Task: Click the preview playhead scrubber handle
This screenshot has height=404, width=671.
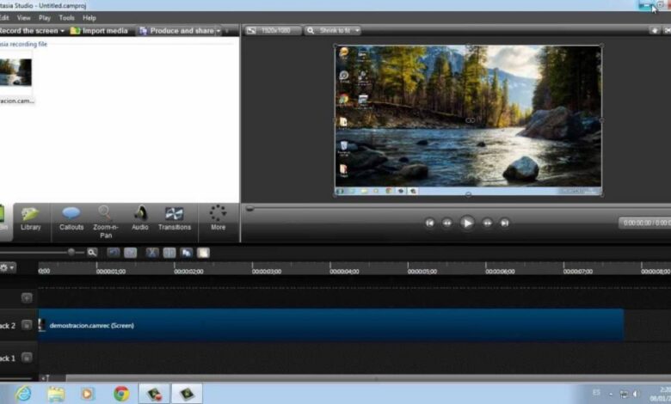Action: tap(250, 209)
